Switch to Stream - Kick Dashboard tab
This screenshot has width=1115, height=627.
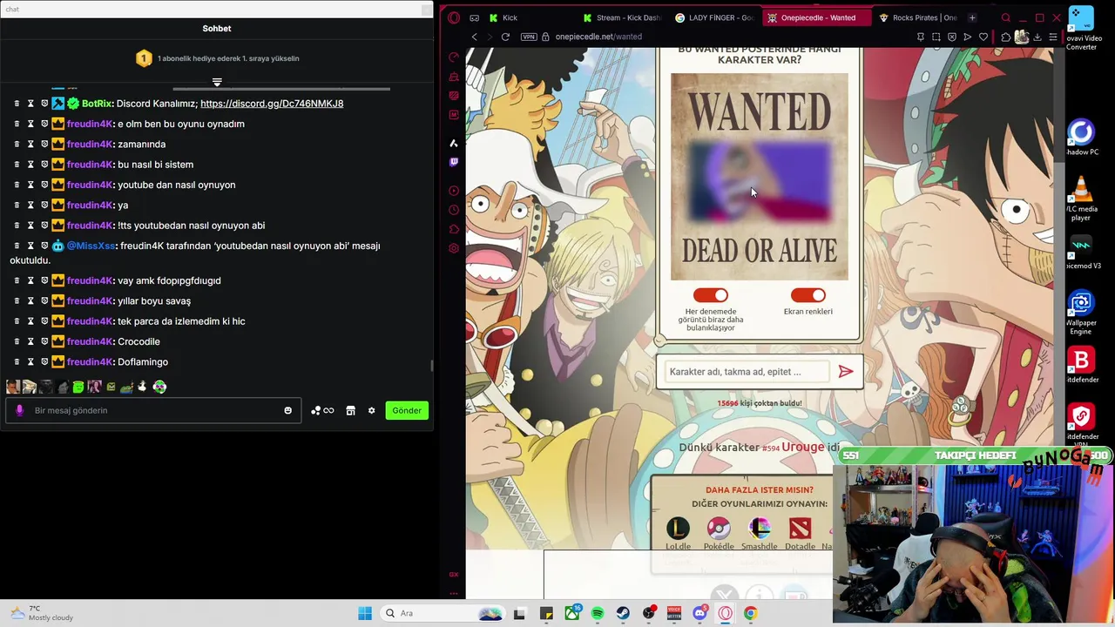[620, 17]
